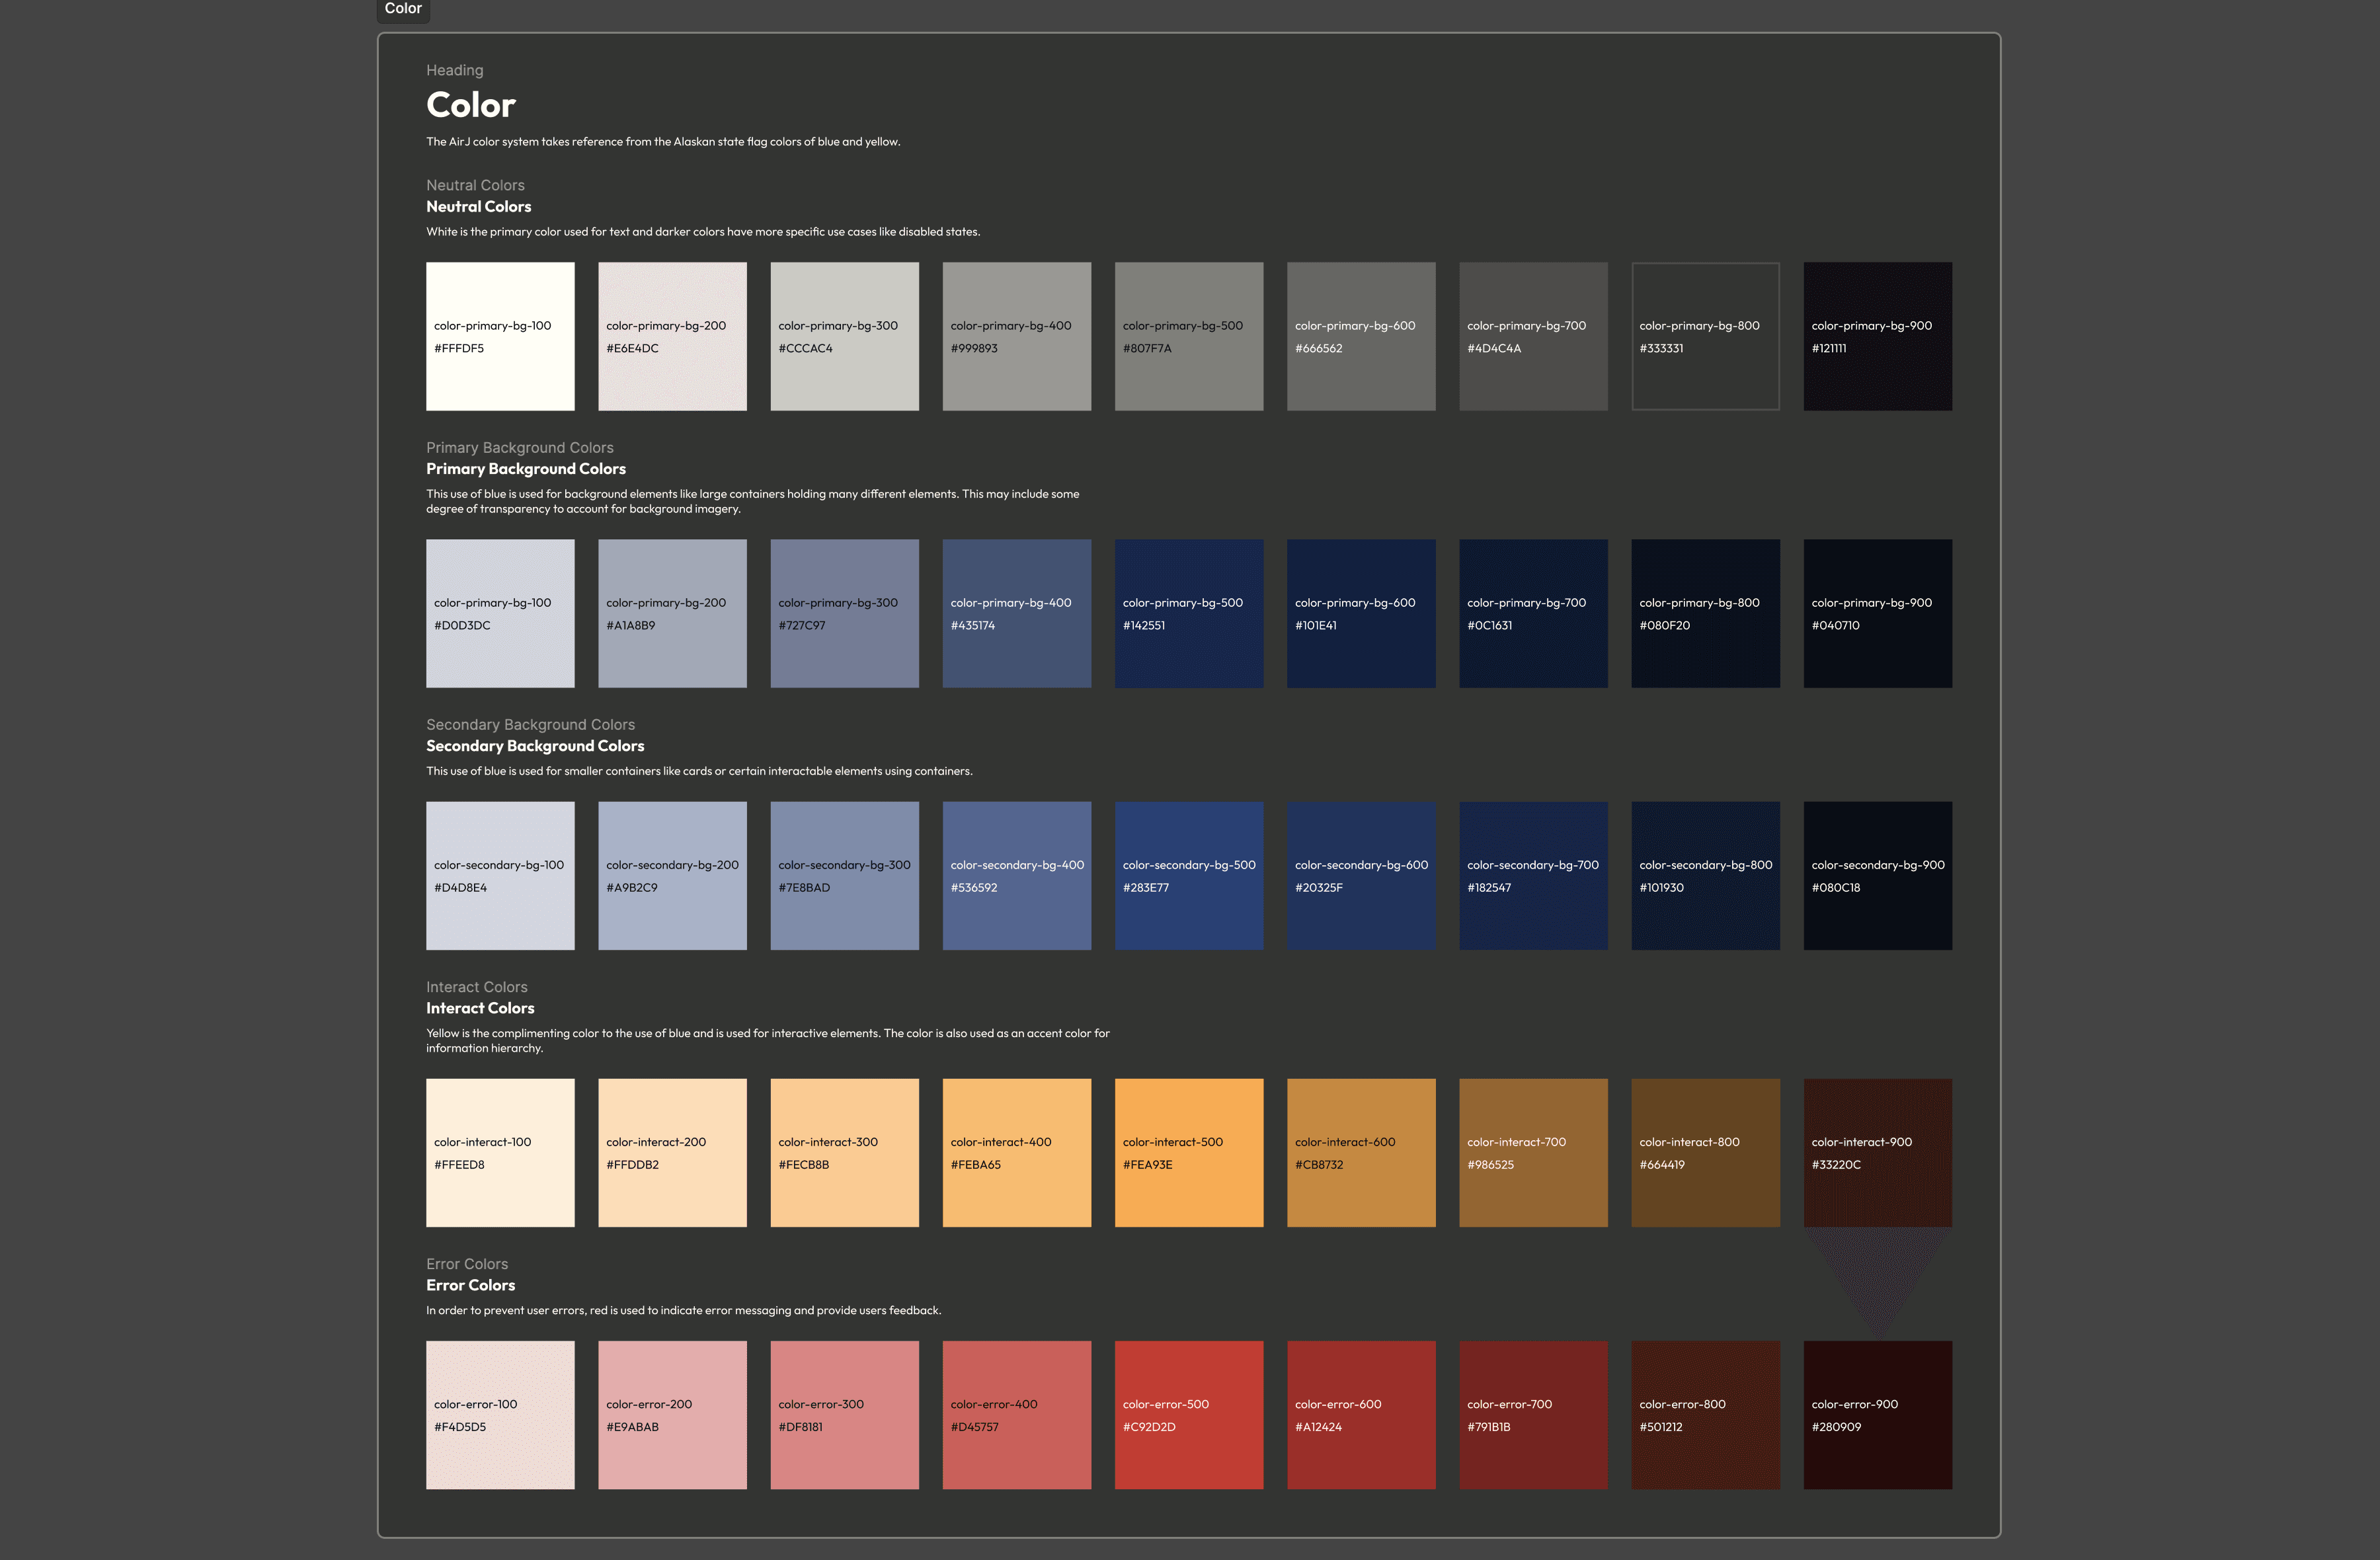Click the background-elements description under Primary Background Colors

tap(753, 502)
